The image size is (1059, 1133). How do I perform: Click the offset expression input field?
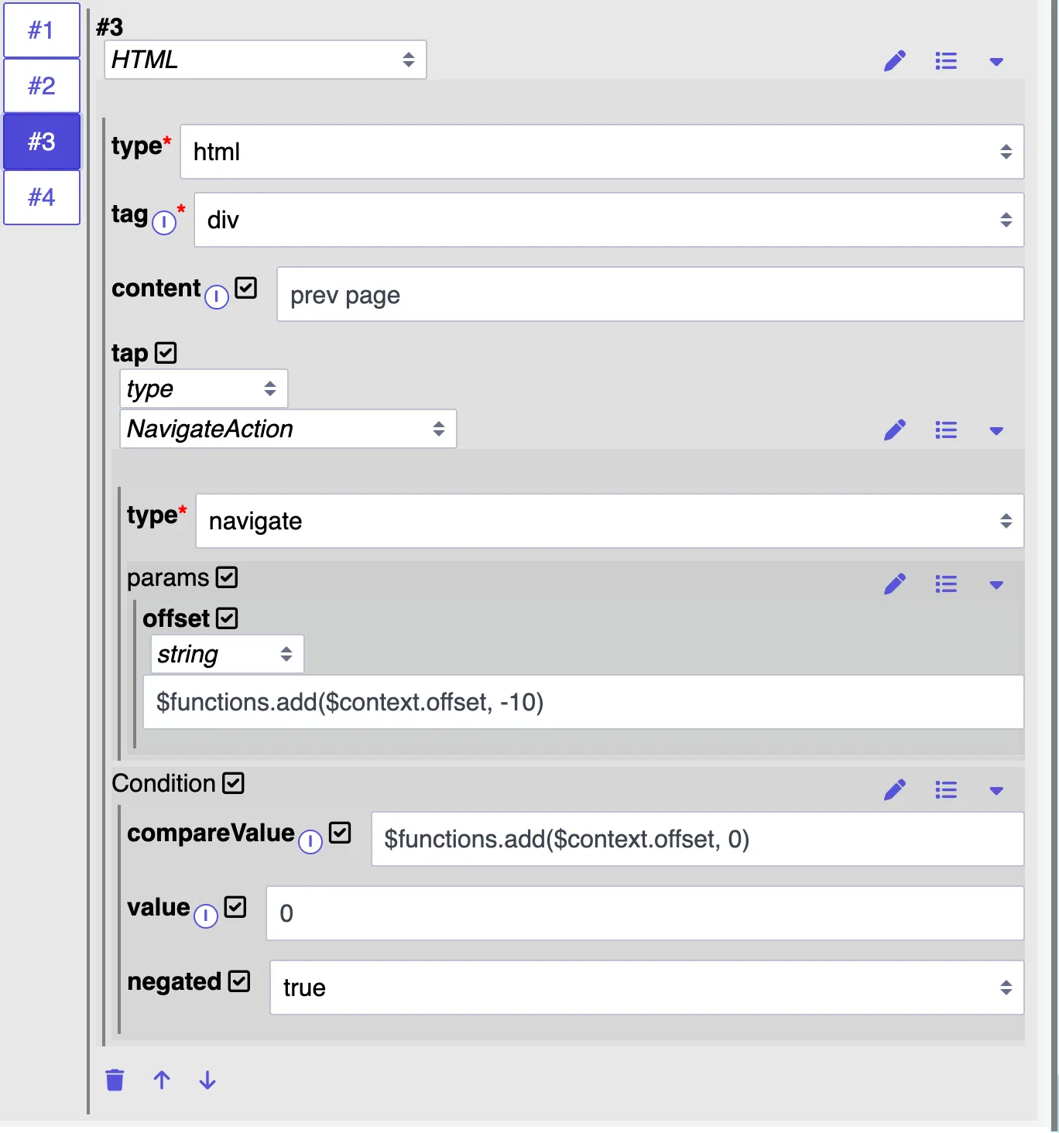click(x=584, y=702)
